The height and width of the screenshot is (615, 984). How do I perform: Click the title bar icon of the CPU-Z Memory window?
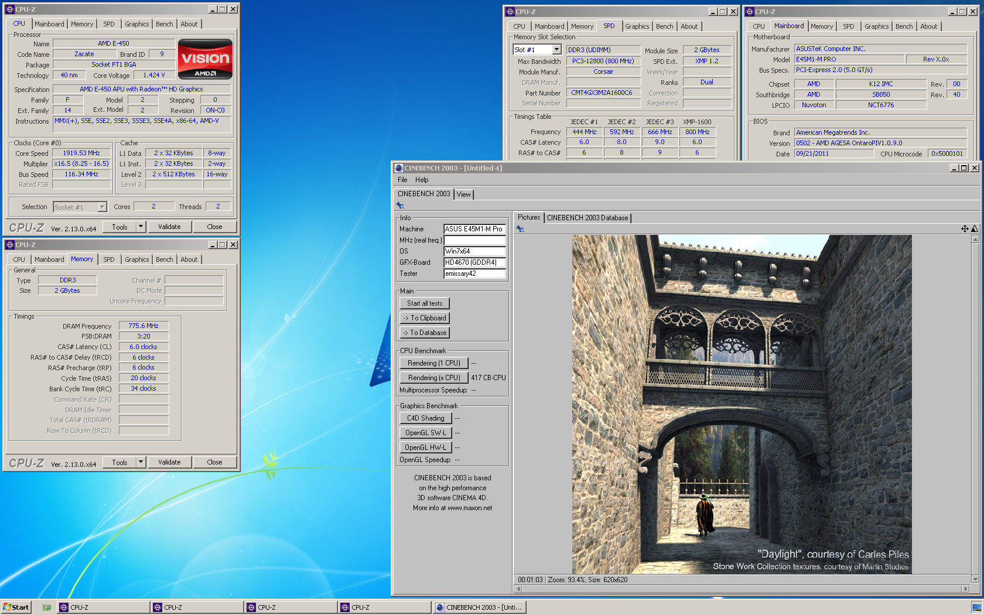coord(10,245)
